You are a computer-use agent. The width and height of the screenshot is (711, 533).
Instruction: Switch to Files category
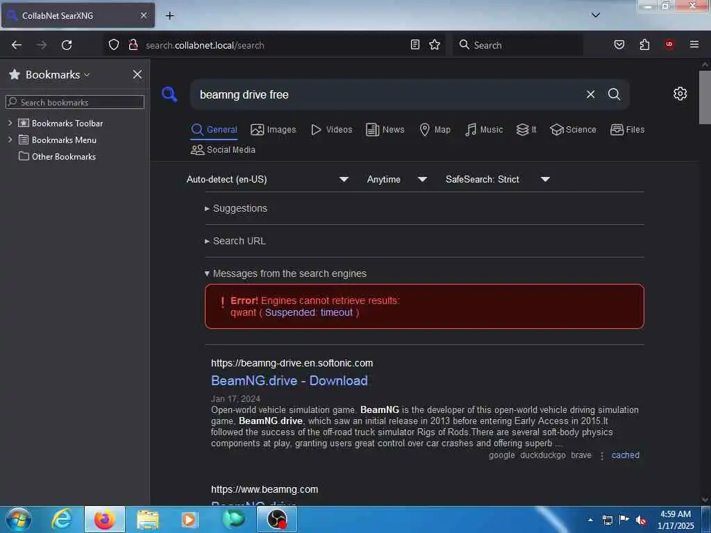coord(627,130)
